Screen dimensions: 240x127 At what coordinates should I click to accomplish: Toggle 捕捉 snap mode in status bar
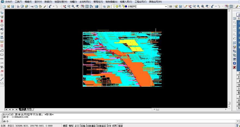click(65, 126)
